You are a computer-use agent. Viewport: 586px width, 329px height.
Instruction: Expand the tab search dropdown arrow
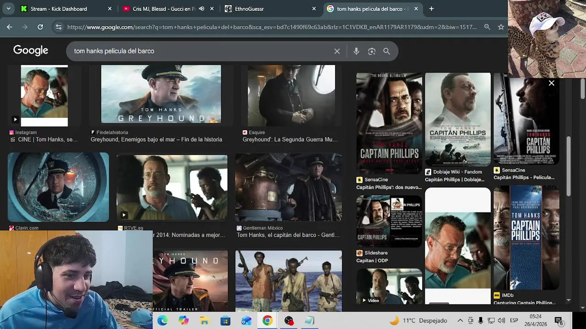click(8, 9)
